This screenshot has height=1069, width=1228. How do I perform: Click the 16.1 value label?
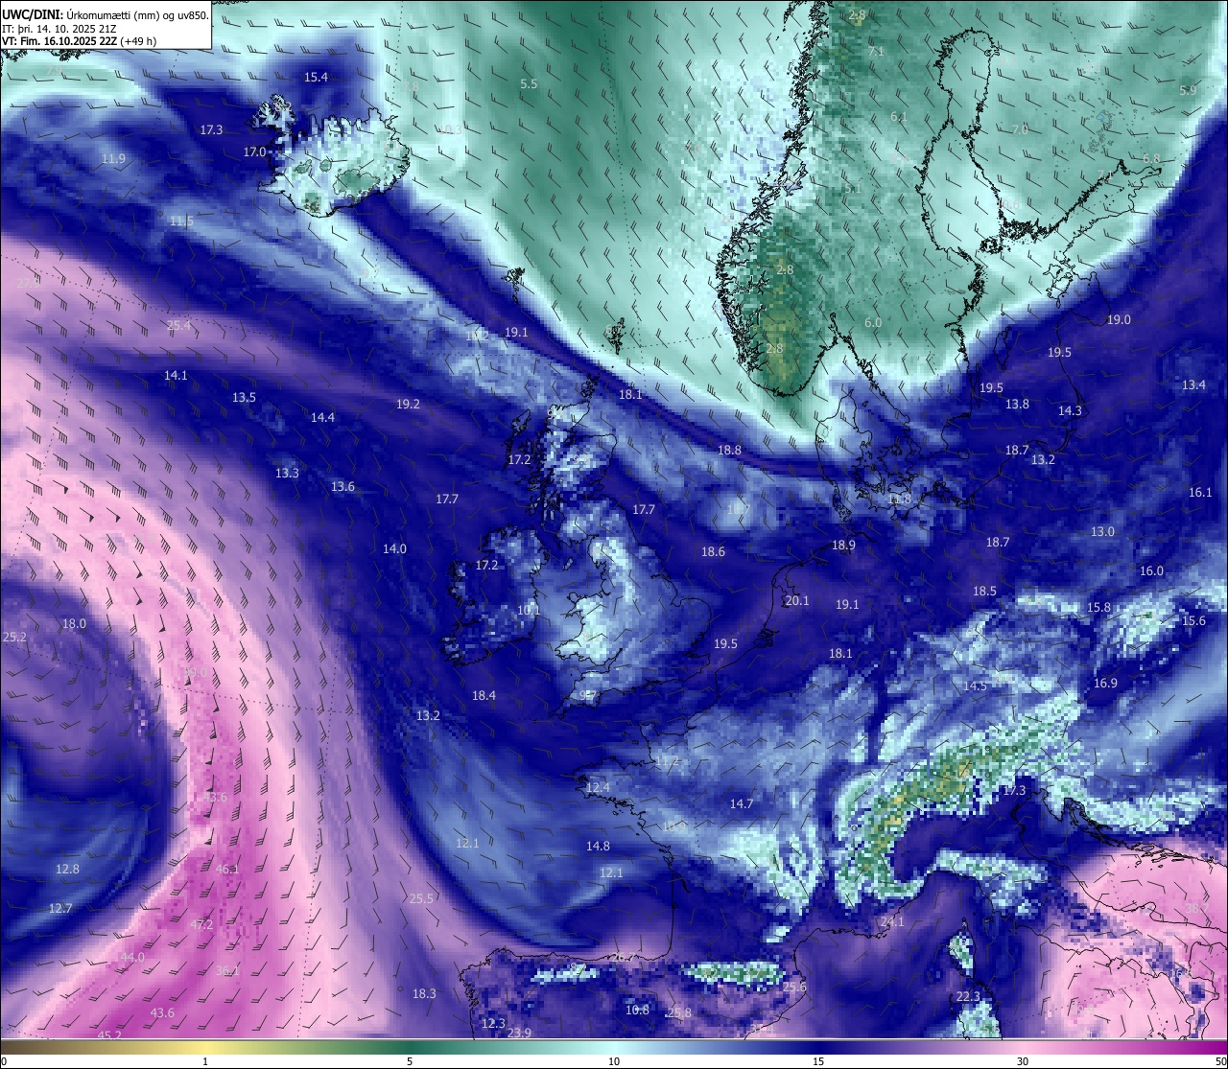tap(1200, 492)
